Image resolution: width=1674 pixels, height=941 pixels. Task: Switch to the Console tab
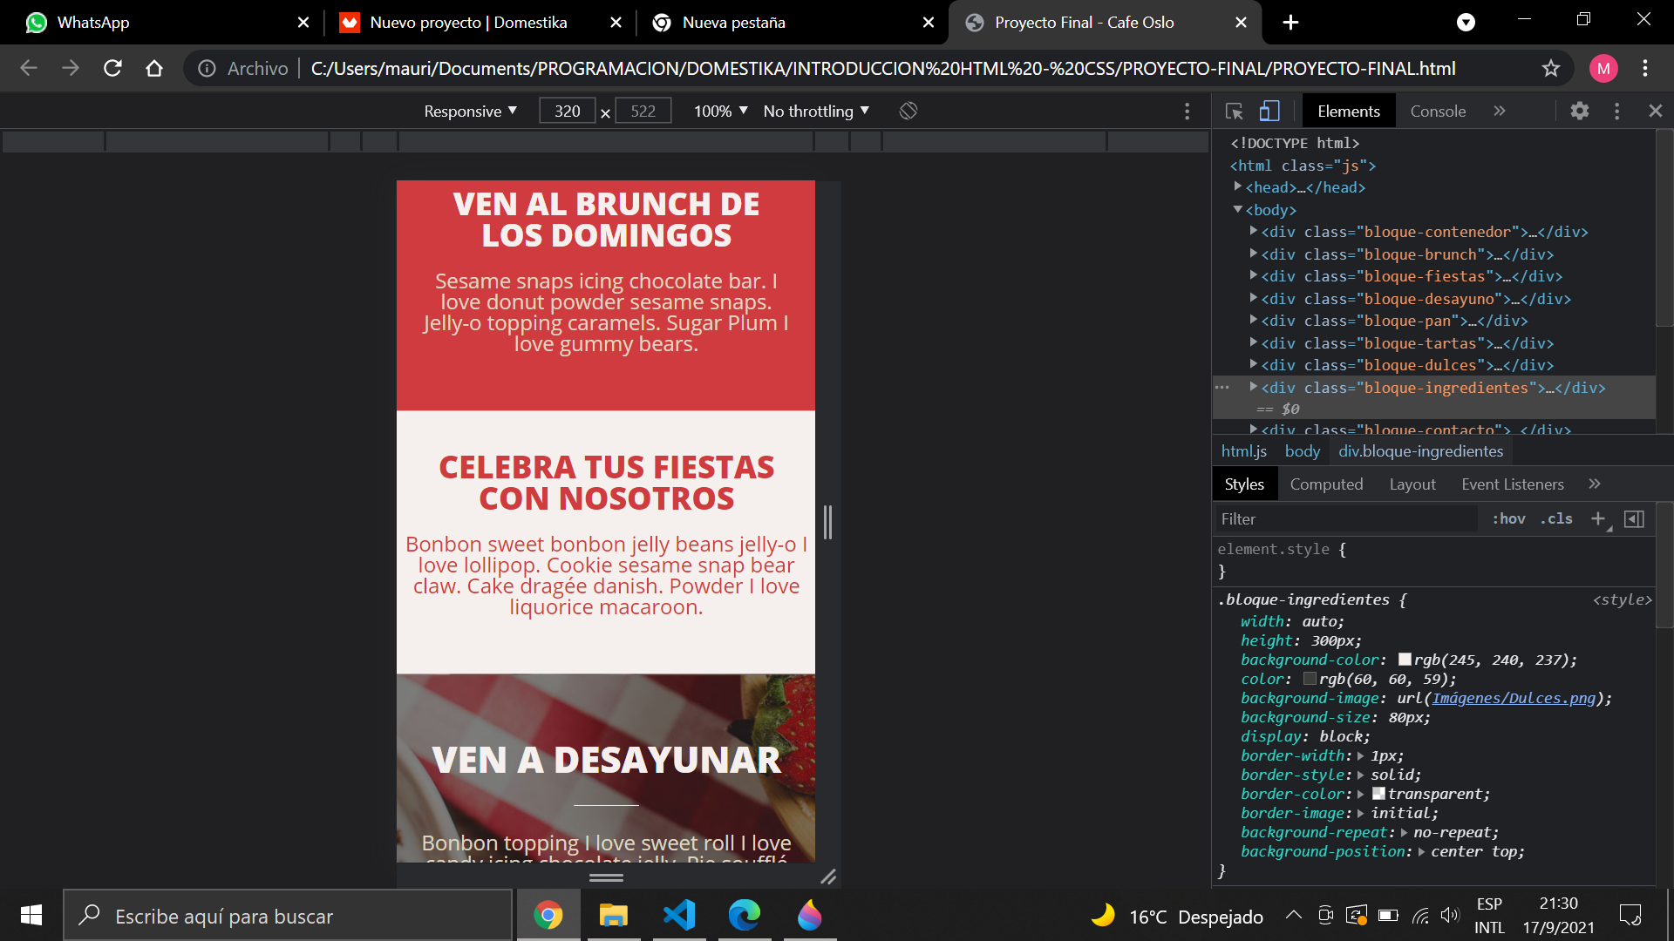[1438, 111]
